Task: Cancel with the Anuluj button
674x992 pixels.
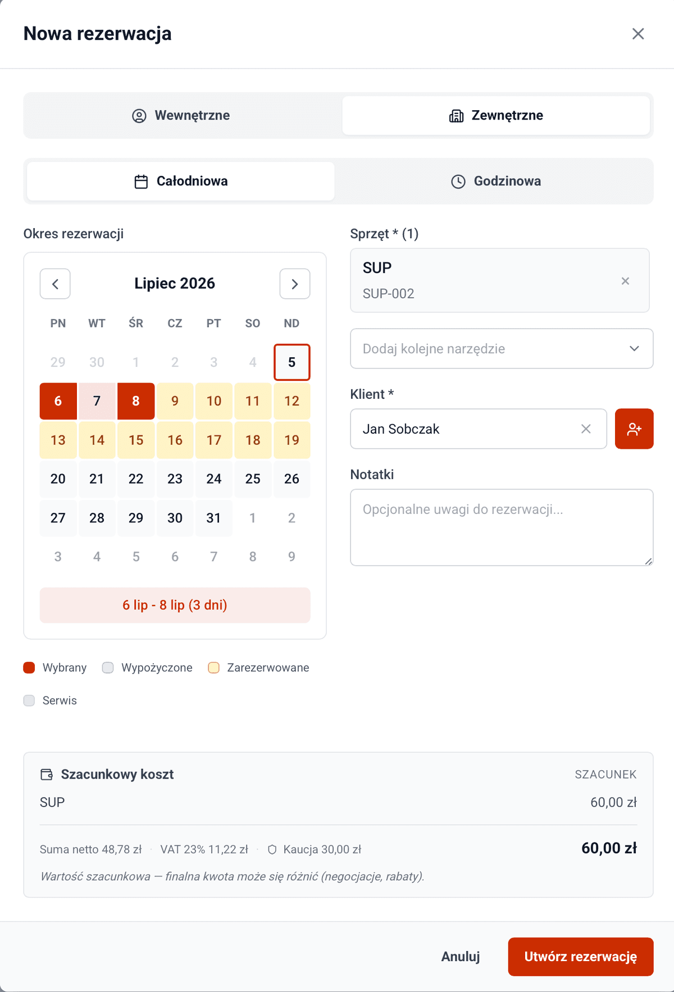Action: coord(461,957)
